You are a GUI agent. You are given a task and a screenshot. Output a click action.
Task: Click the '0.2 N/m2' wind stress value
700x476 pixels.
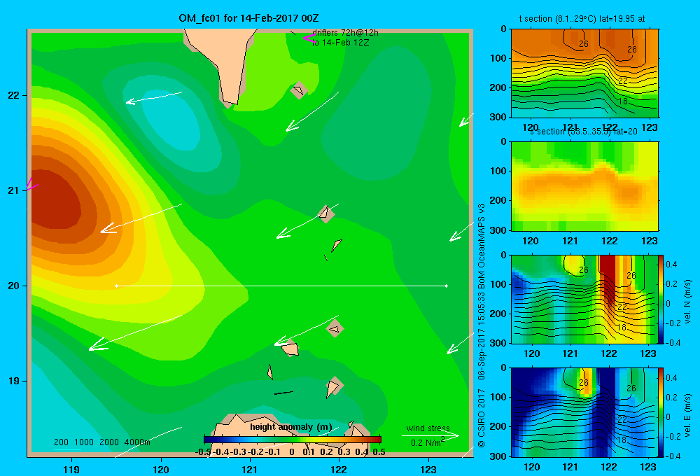pyautogui.click(x=428, y=442)
